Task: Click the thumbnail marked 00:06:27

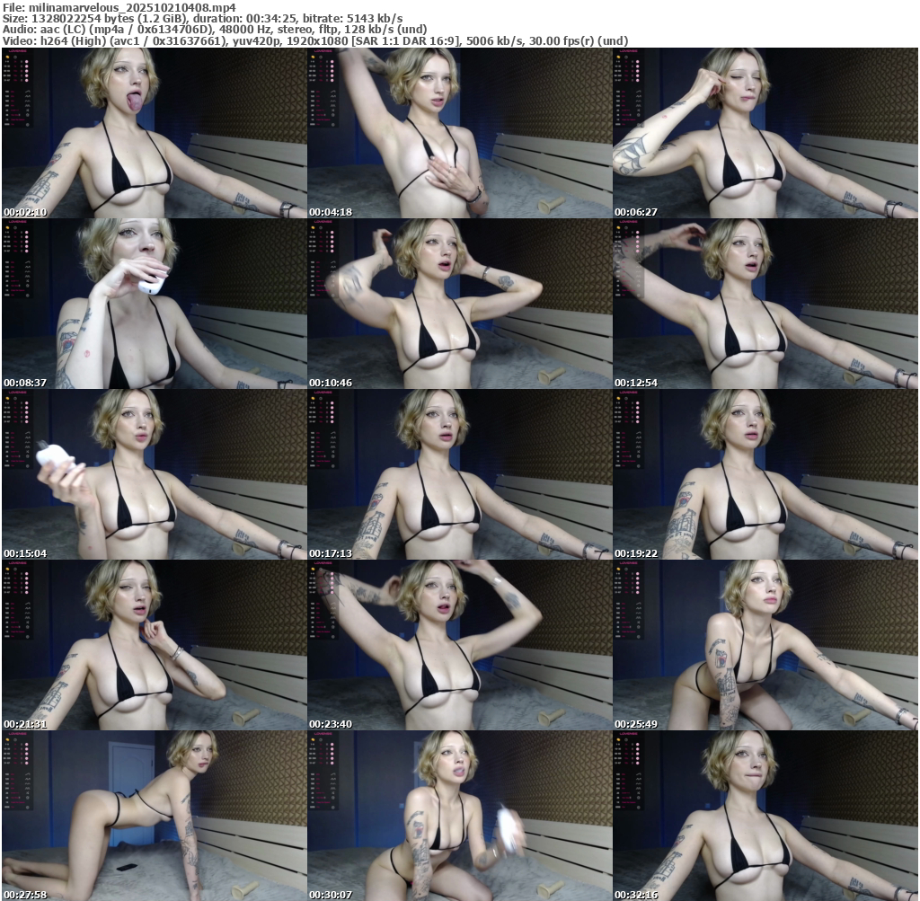Action: pos(765,133)
